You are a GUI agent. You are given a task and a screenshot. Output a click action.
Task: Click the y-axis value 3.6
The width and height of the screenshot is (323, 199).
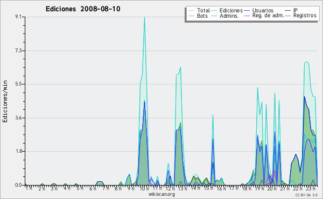(x=18, y=118)
